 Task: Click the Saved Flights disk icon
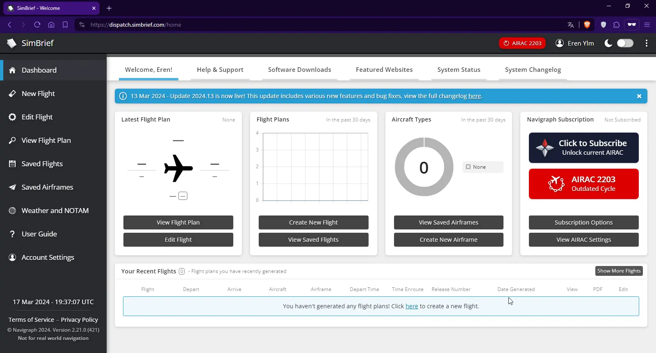(12, 164)
